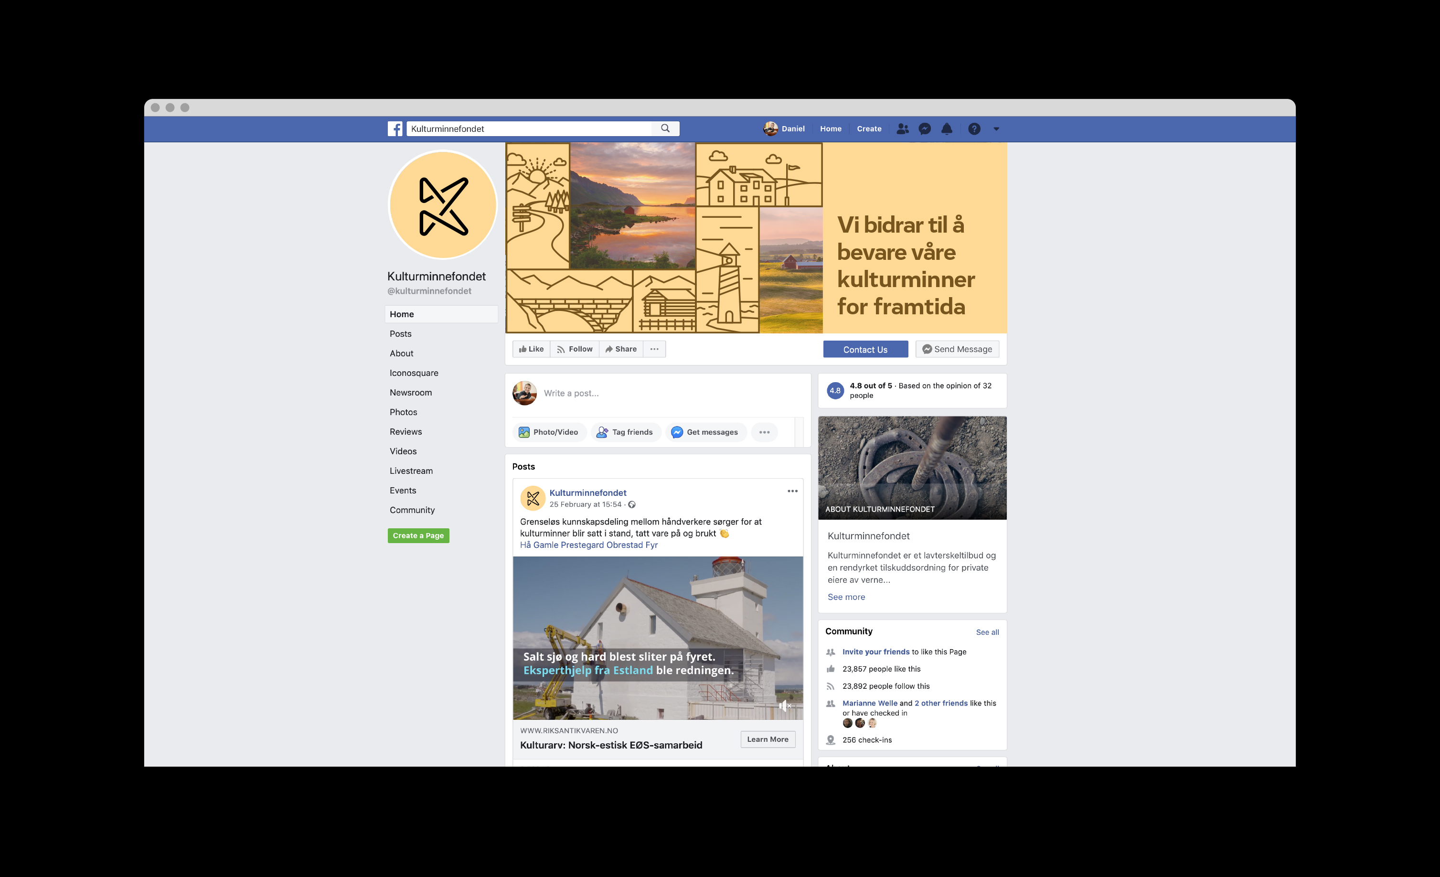Like the Kulturminnefondet page
1440x877 pixels.
[x=531, y=349]
